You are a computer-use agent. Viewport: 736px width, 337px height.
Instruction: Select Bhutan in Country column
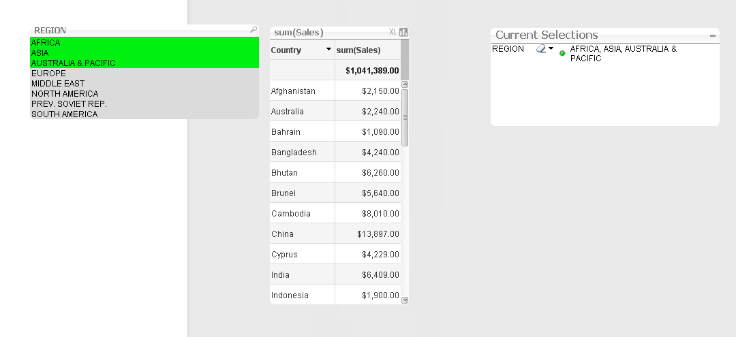pos(303,172)
